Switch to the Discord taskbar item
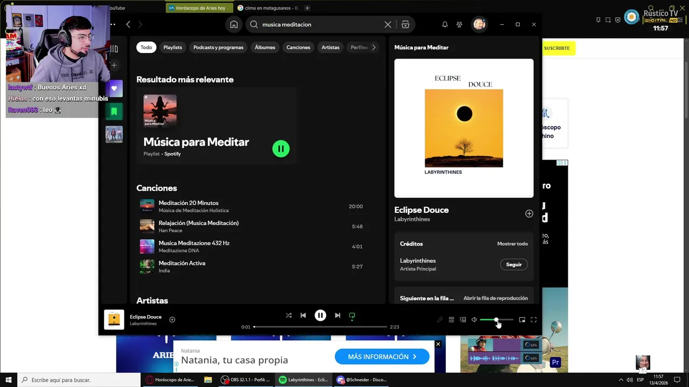Screen dimensions: 689x387 coord(363,380)
